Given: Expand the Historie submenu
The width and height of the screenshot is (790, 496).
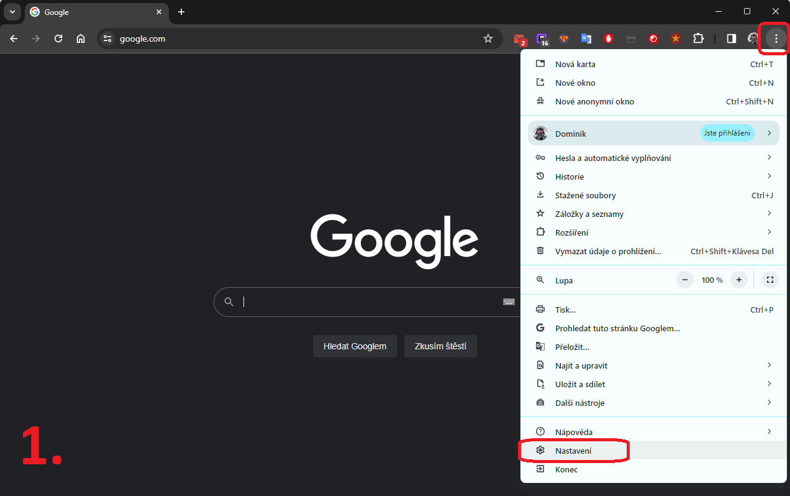Looking at the screenshot, I should pyautogui.click(x=652, y=177).
